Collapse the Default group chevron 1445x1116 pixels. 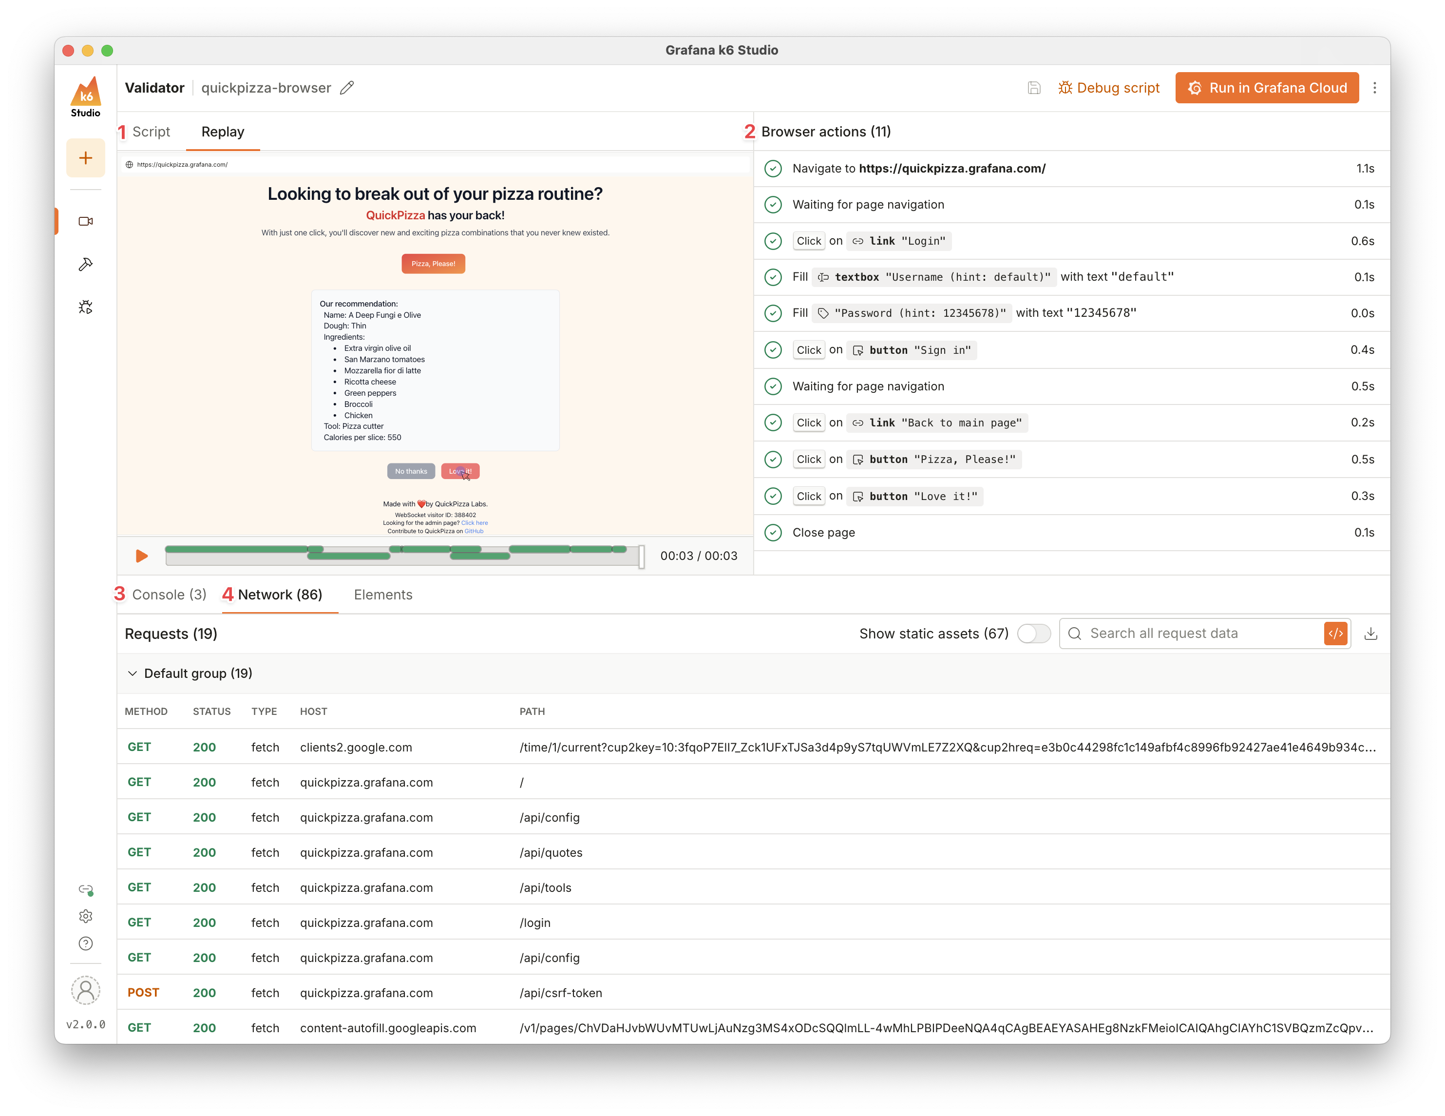pyautogui.click(x=133, y=673)
